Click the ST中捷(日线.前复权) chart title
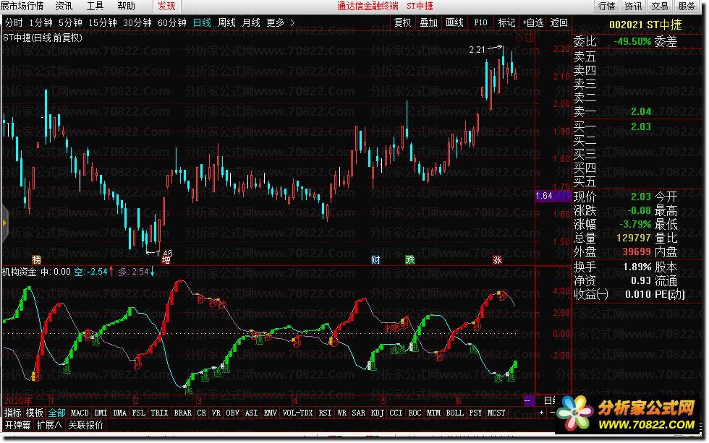This screenshot has width=709, height=443. (x=43, y=38)
